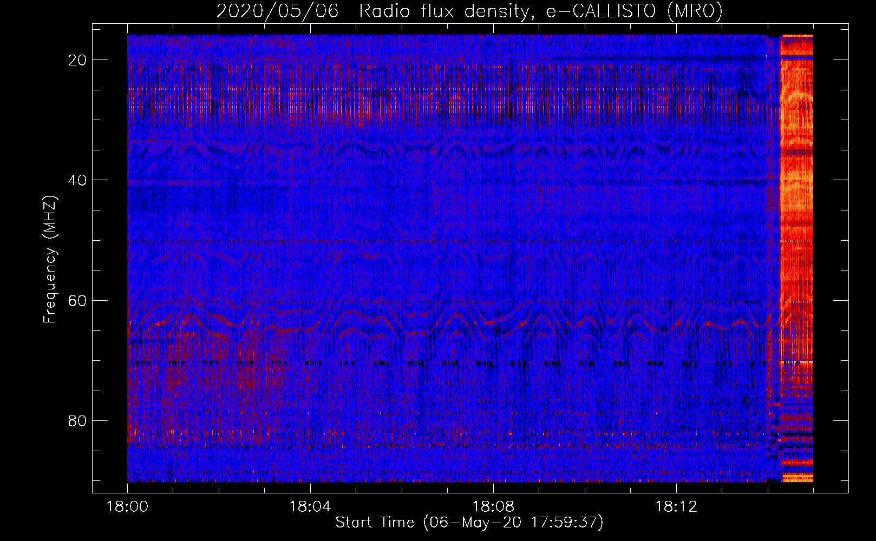Click the '40' frequency tick label
The height and width of the screenshot is (541, 876).
[77, 180]
